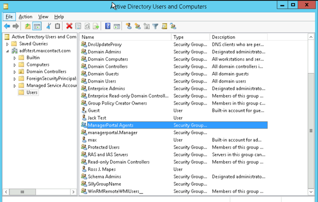Viewport: 318px width, 202px height.
Task: Expand the Computers folder
Action: (x=15, y=65)
